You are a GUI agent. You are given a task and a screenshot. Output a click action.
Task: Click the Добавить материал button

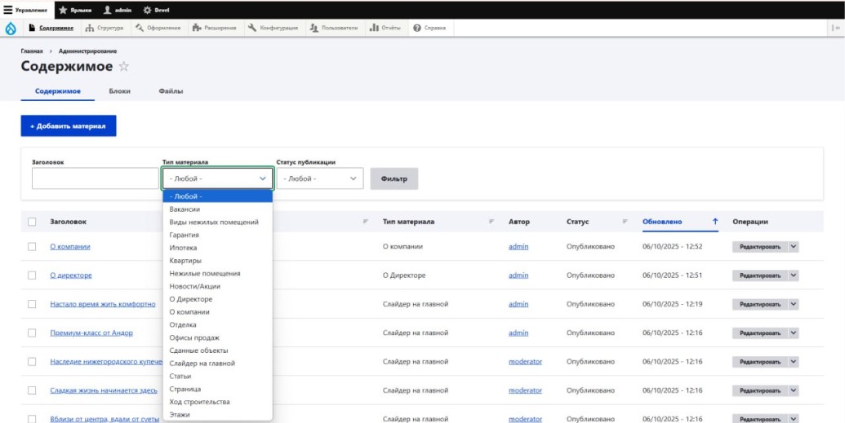[69, 126]
